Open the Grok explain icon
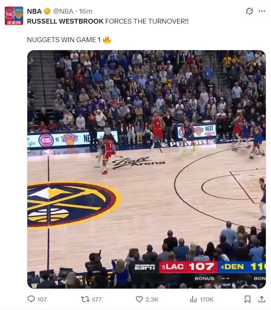 (x=249, y=11)
